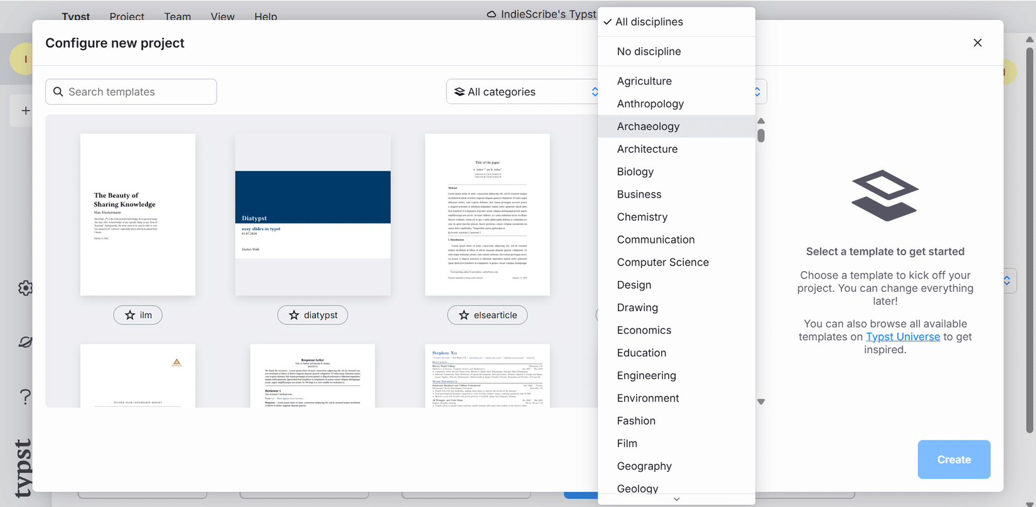Select Design discipline
Image resolution: width=1036 pixels, height=507 pixels.
click(676, 284)
